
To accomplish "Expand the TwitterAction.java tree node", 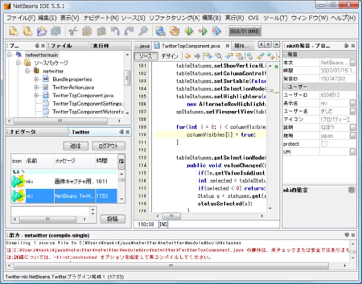I will 36,87.
